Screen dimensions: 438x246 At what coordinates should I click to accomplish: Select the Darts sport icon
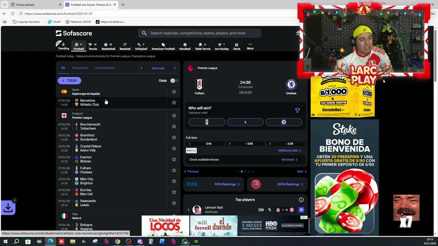tap(236, 46)
